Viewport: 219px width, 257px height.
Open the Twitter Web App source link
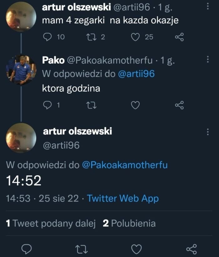click(x=123, y=198)
